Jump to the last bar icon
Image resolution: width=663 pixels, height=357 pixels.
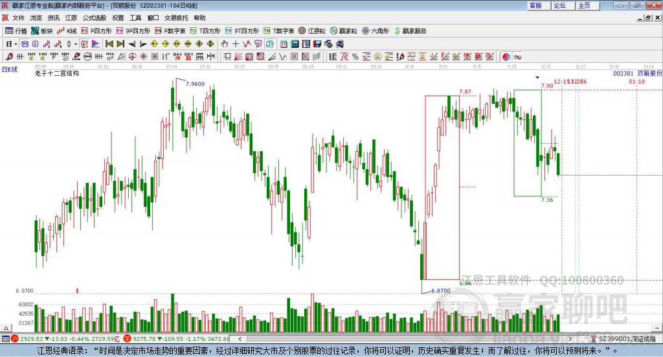(120, 44)
